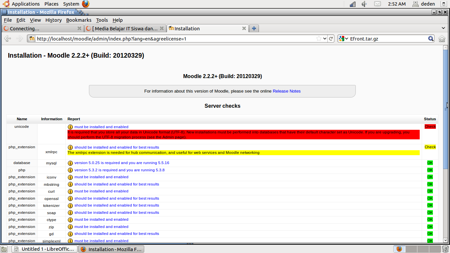This screenshot has height=253, width=450.
Task: Switch to the Connecting… tab
Action: click(43, 28)
